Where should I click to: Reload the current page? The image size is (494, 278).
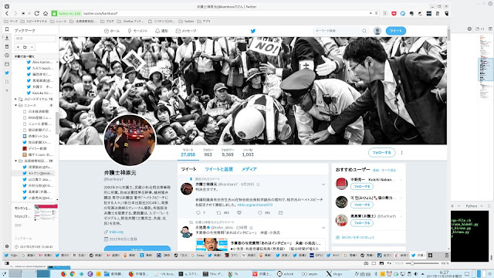pos(37,13)
